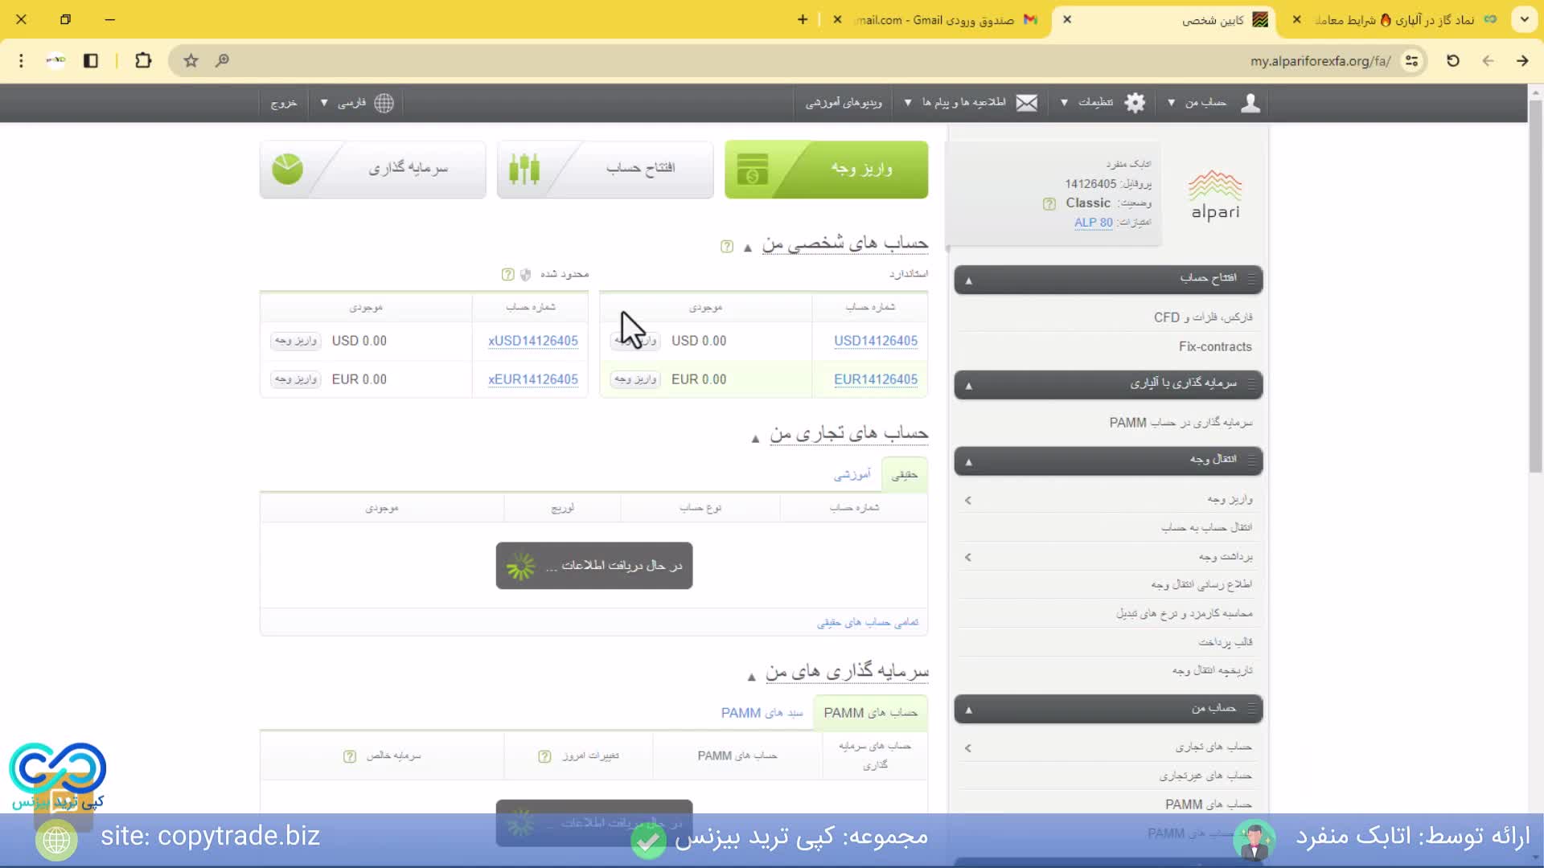
Task: Click help icon next to Classic status
Action: (1049, 204)
